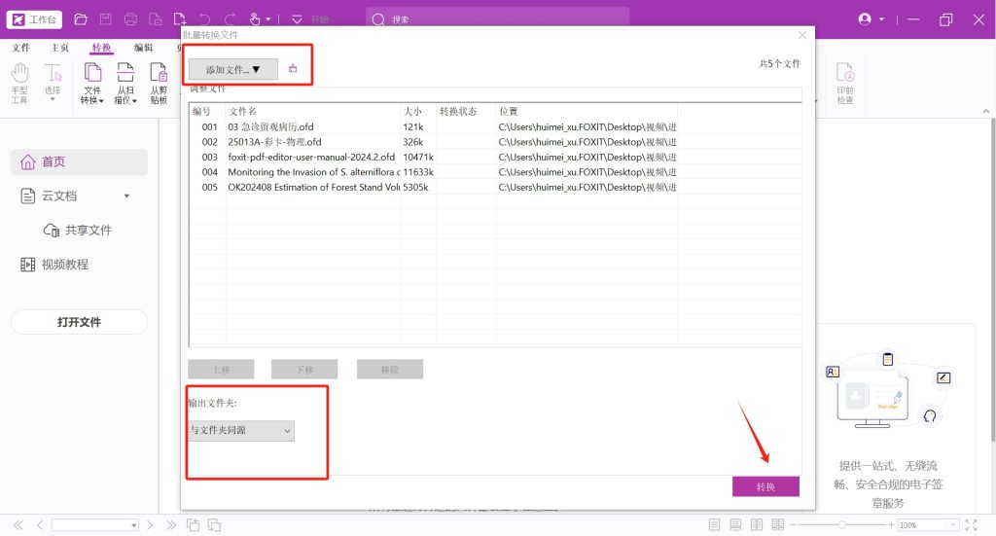Click the fullscreen icon in status bar
The image size is (996, 536).
point(972,525)
